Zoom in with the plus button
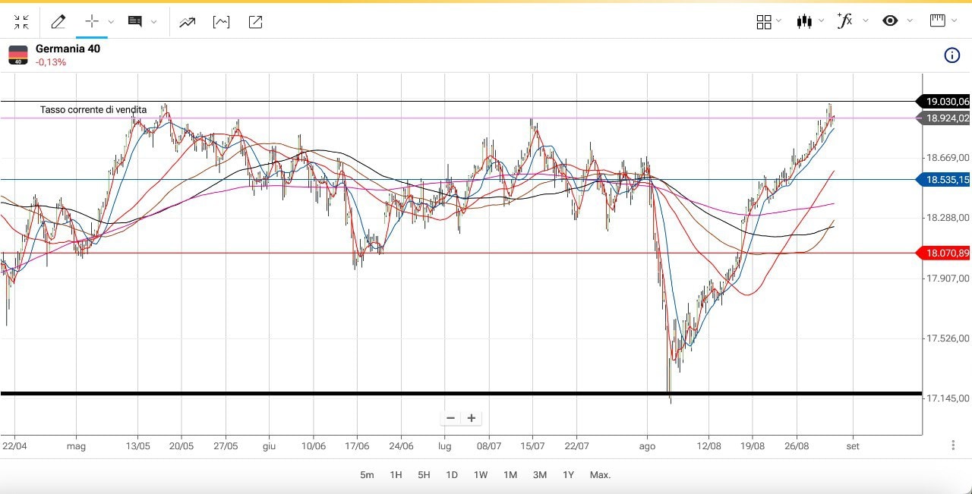Viewport: 972px width, 494px height. coord(472,418)
